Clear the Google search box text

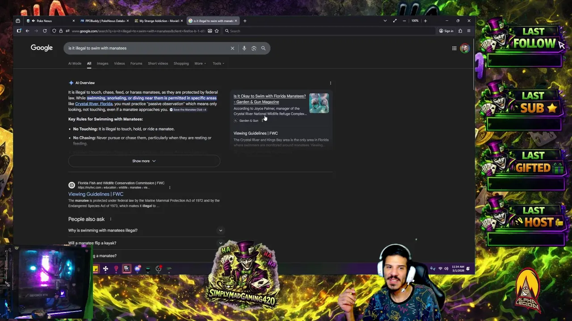click(232, 48)
